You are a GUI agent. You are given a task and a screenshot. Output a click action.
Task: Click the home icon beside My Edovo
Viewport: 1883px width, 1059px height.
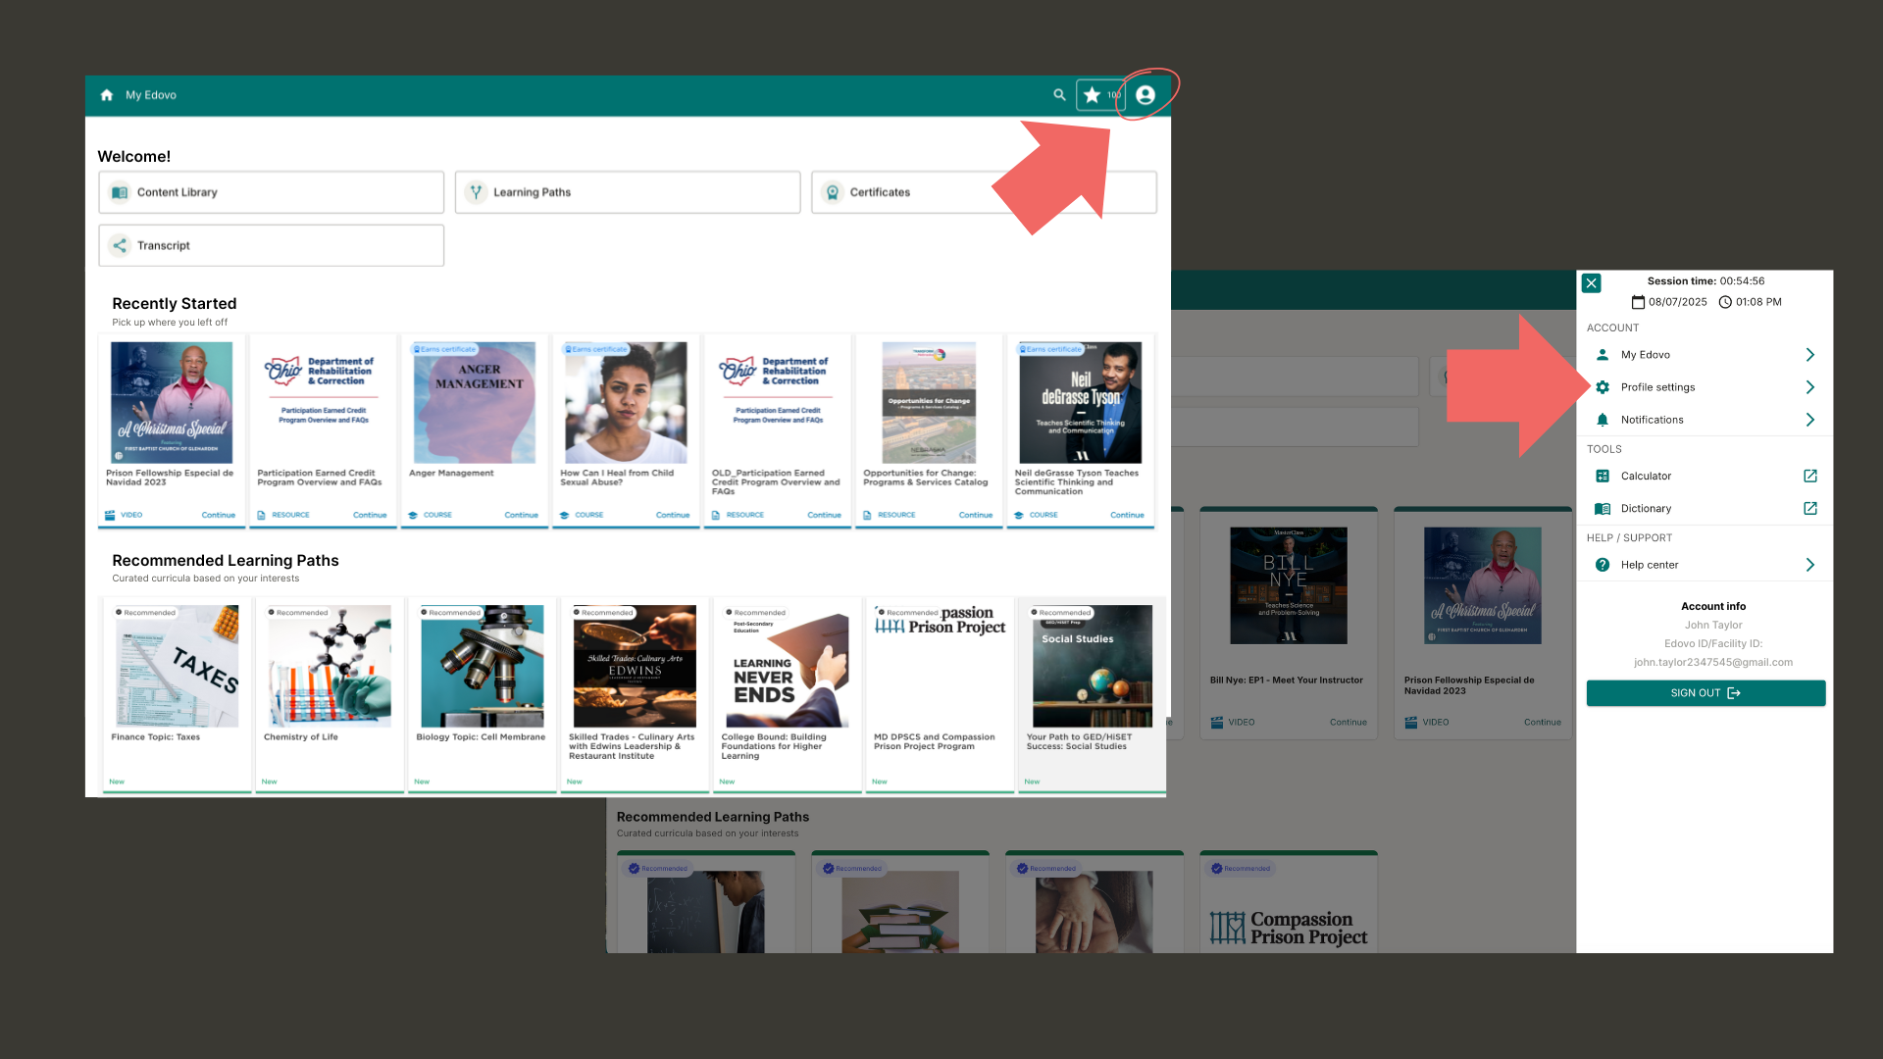click(107, 95)
